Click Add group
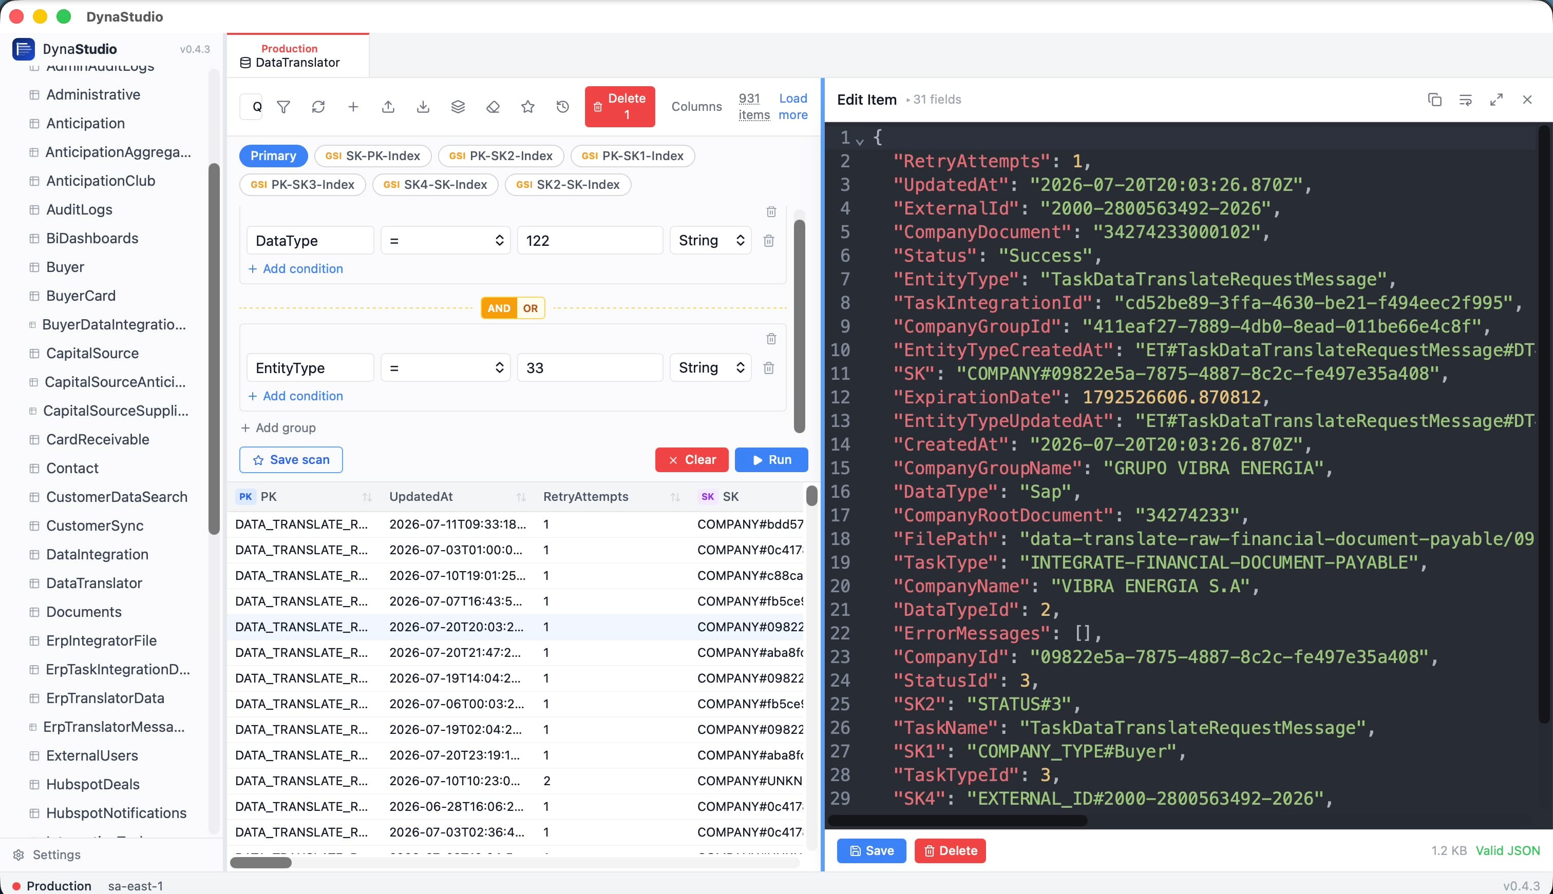This screenshot has height=894, width=1553. [x=278, y=428]
